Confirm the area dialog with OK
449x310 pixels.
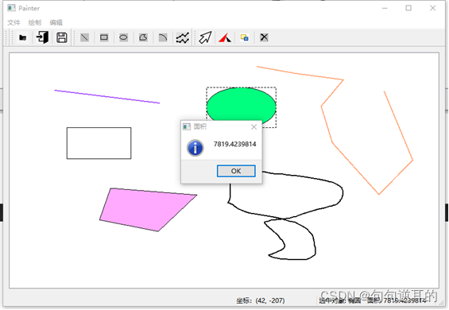236,171
